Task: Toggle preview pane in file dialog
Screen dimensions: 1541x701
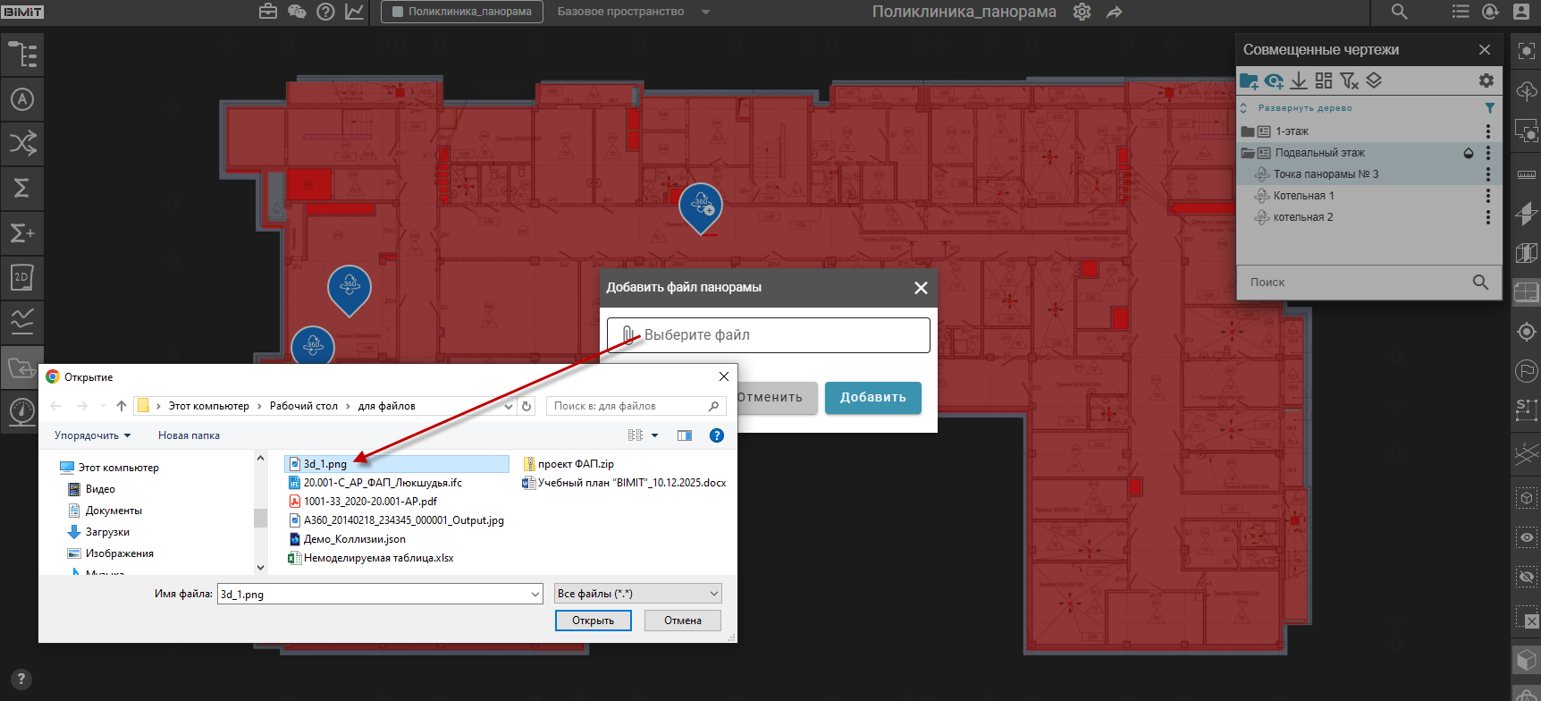Action: (685, 435)
